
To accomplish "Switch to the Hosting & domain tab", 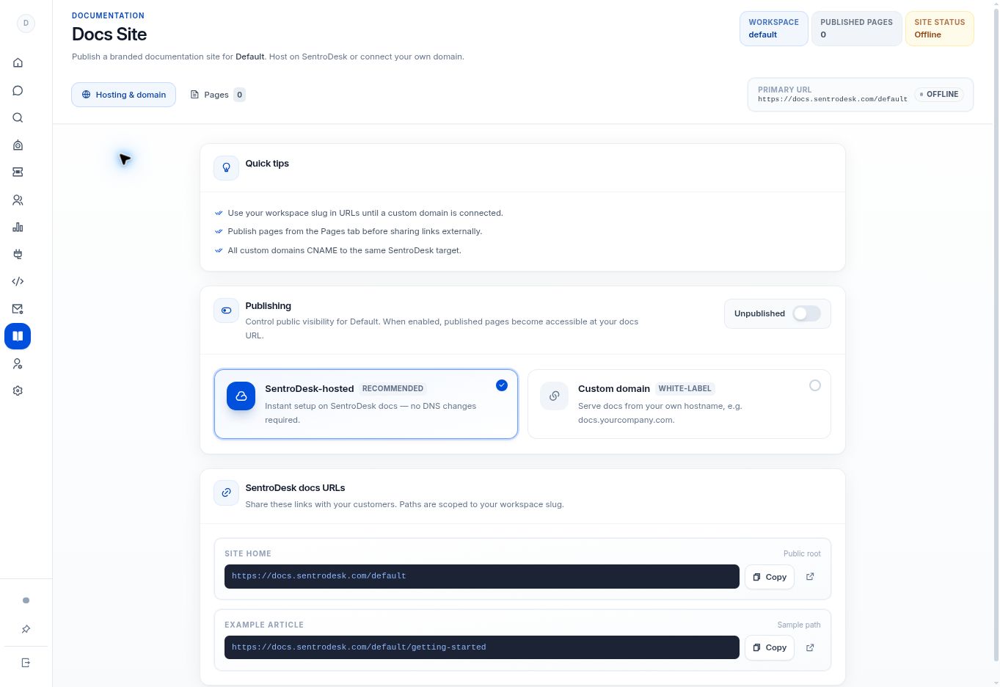I will coord(123,95).
